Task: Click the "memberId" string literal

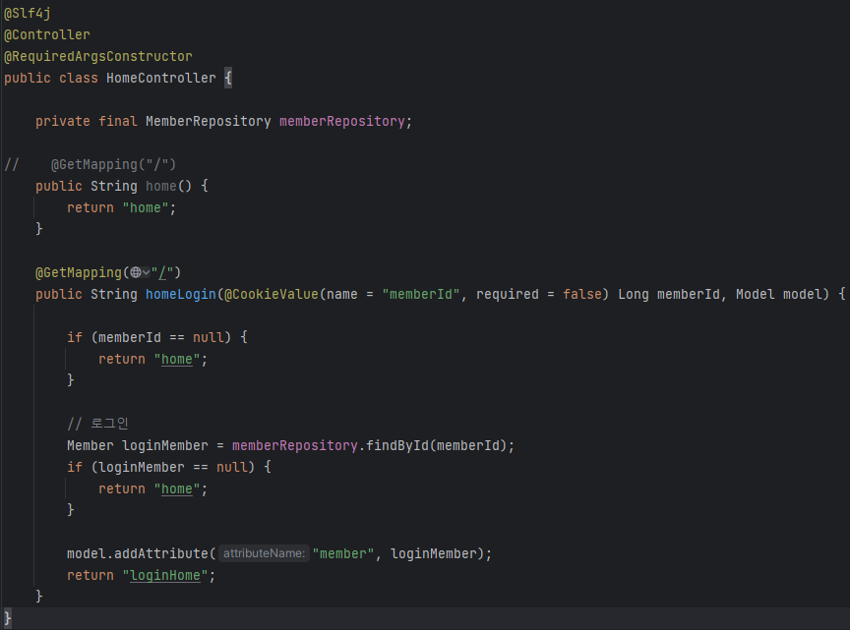Action: 421,294
